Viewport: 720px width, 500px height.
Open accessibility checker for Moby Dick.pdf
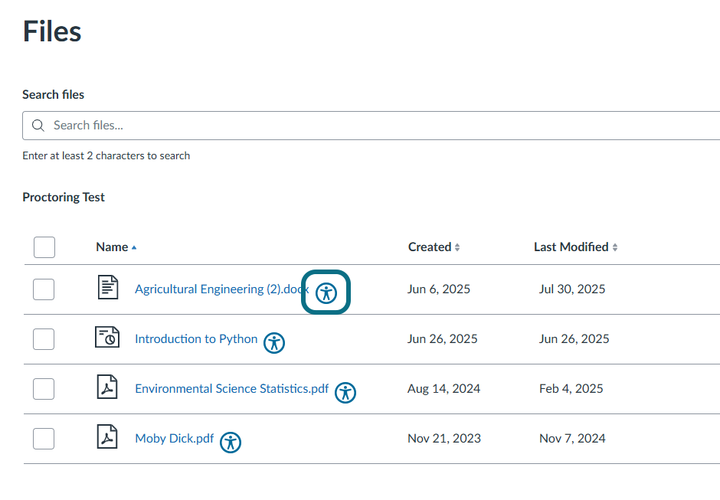[230, 442]
